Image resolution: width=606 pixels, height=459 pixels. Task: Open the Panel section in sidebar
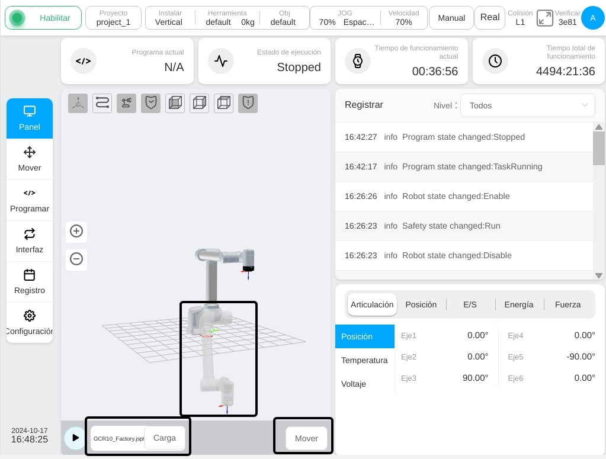point(30,118)
